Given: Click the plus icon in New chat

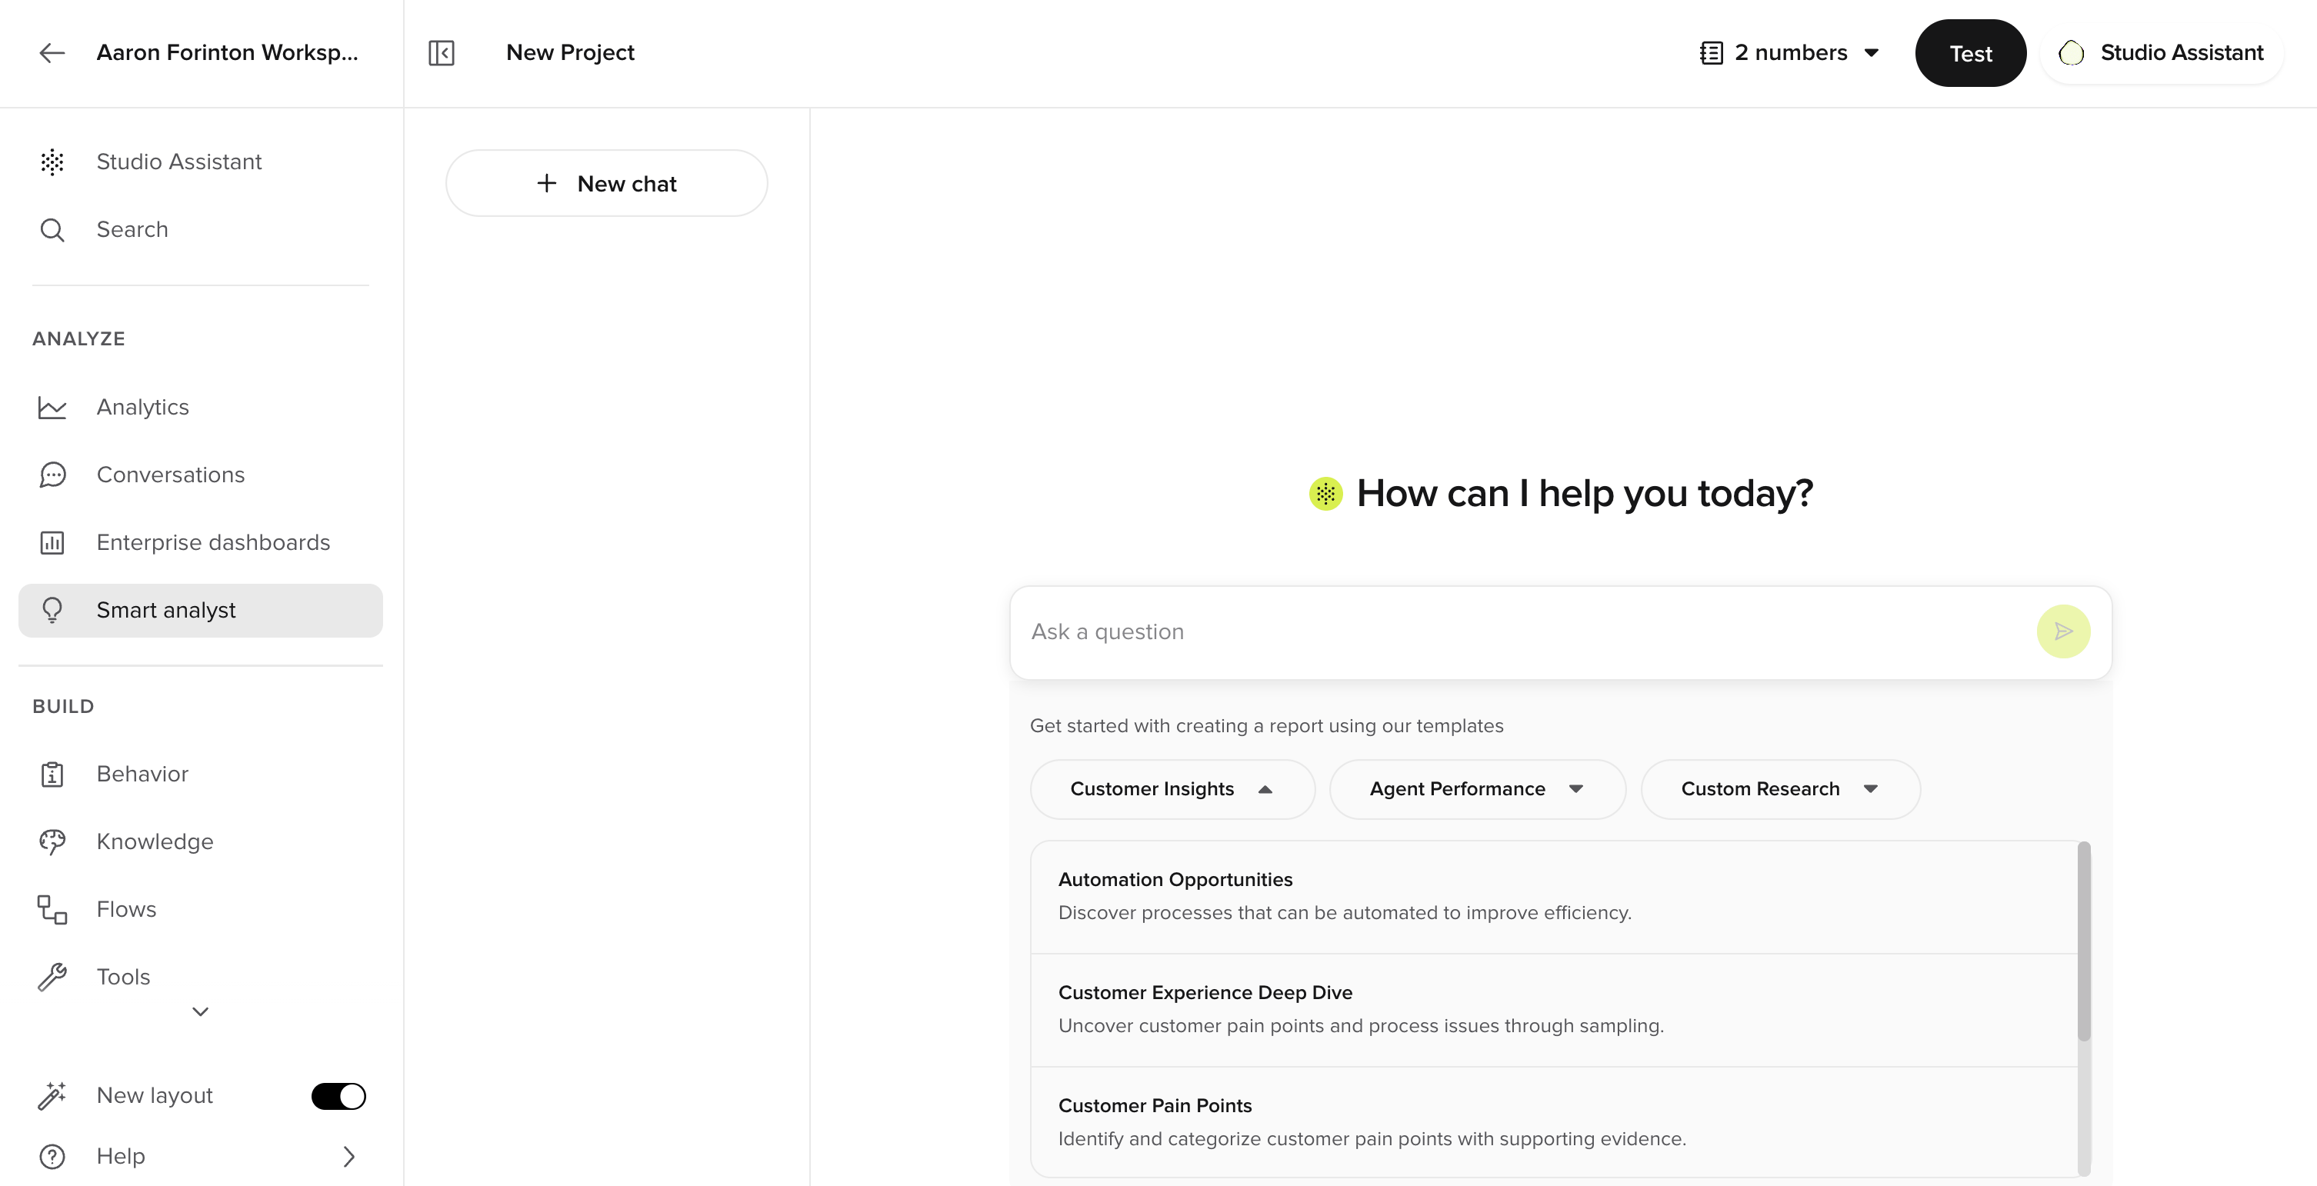Looking at the screenshot, I should click(547, 183).
